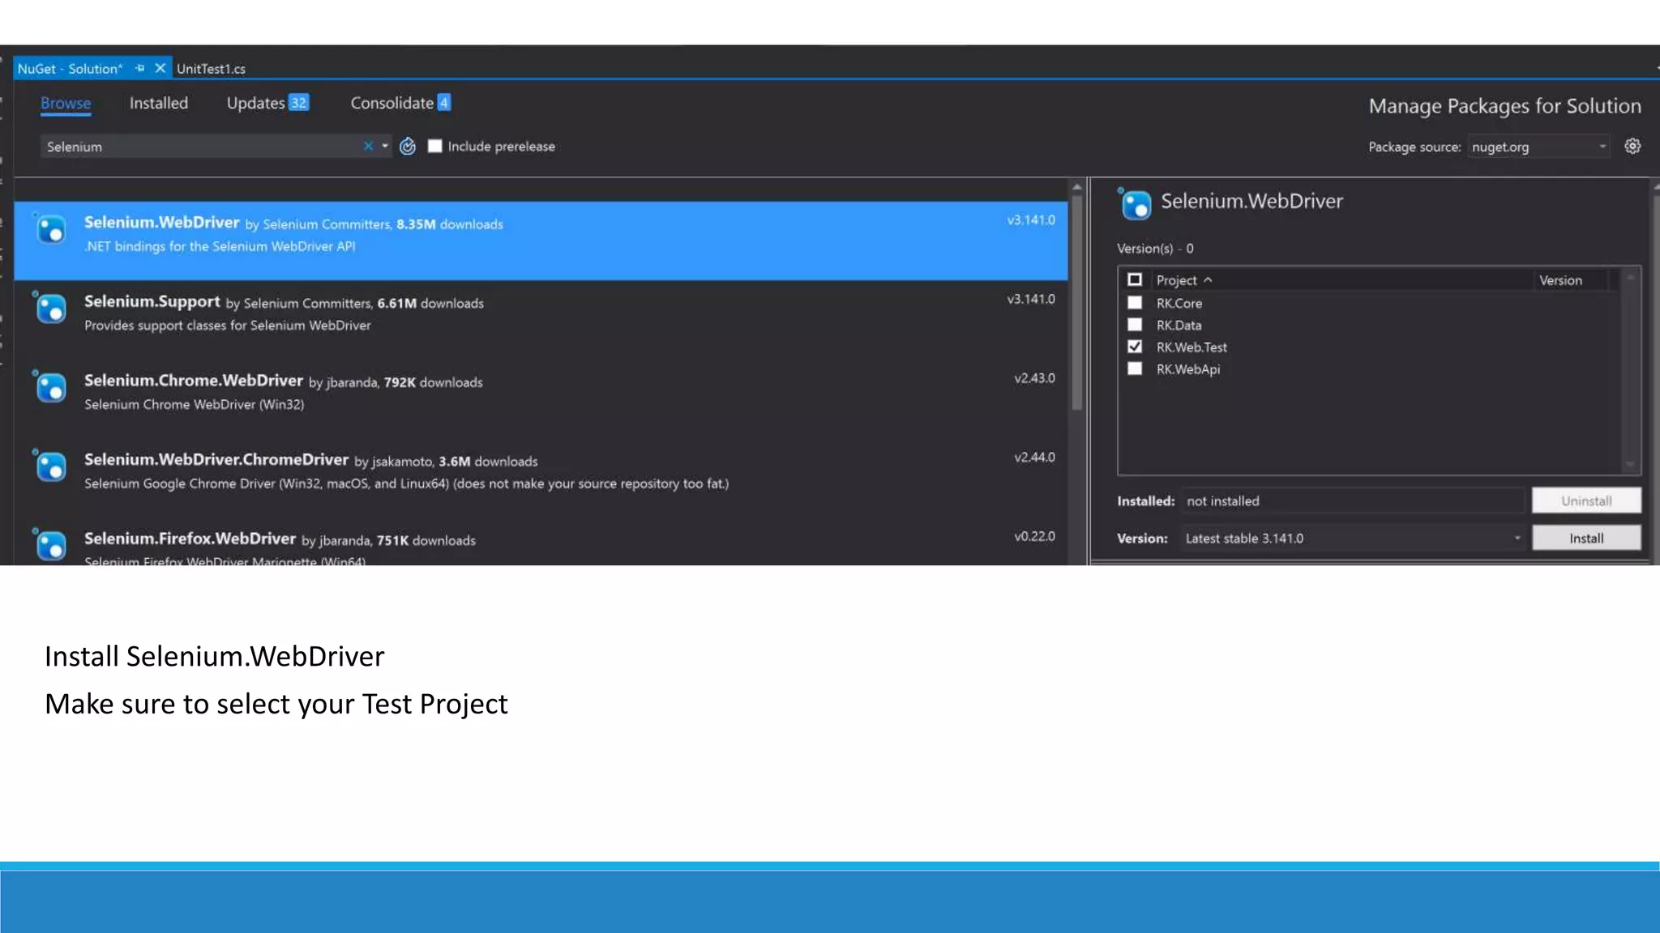
Task: Check the RK.Data project checkbox
Action: click(x=1135, y=324)
